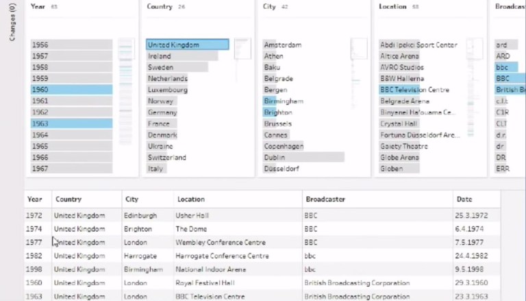Screen dimensions: 526x301
Task: Select year 1967 in the Year card
Action: point(71,169)
